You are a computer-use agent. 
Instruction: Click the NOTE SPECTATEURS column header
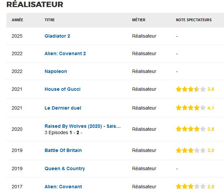pyautogui.click(x=194, y=20)
